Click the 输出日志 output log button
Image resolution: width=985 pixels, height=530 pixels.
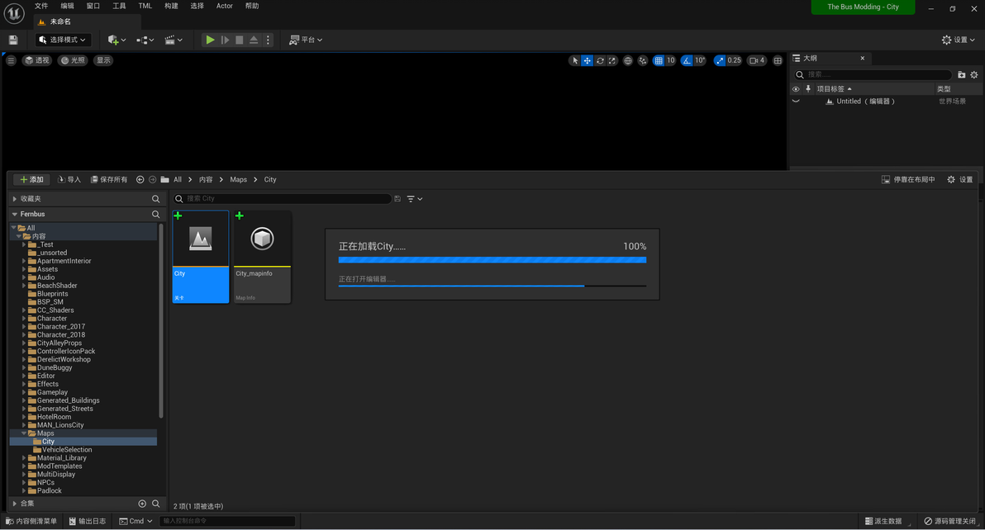88,521
